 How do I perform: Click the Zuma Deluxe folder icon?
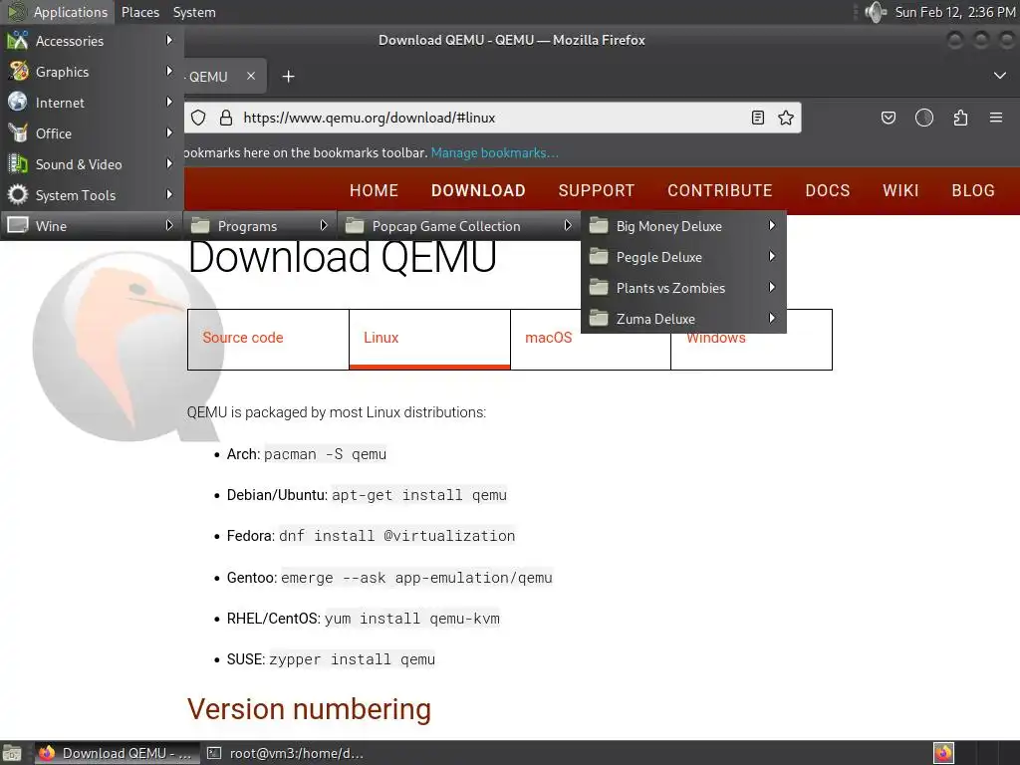click(x=599, y=318)
